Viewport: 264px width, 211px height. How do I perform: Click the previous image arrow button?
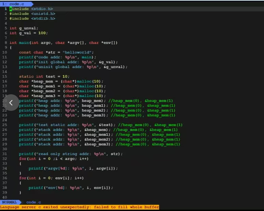point(11,103)
